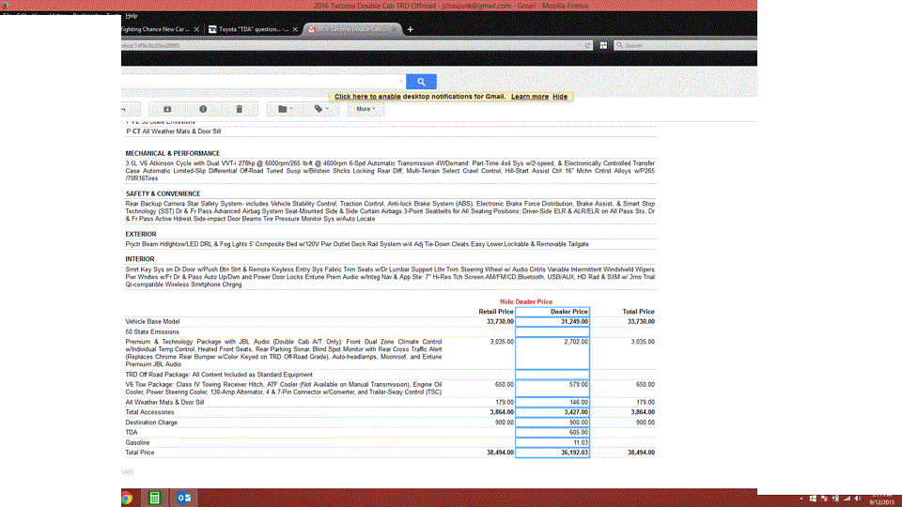Open Chrome from the taskbar
Viewport: 902px width, 507px height.
pyautogui.click(x=127, y=498)
